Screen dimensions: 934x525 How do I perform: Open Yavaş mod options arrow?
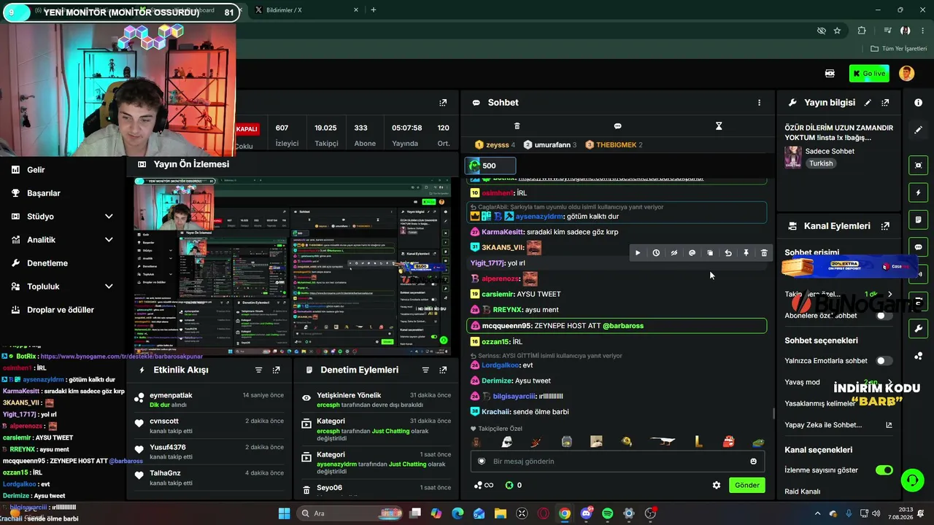pos(889,382)
